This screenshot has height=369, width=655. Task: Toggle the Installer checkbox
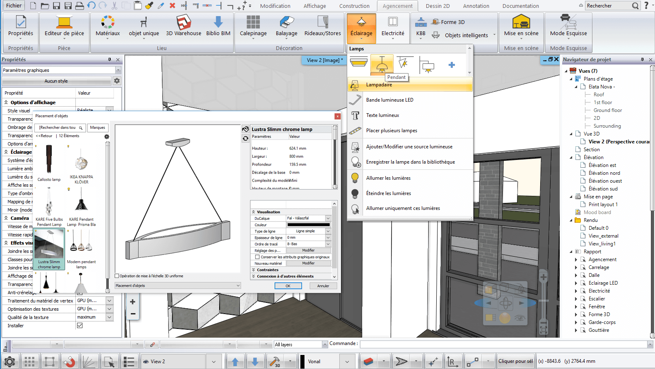click(x=80, y=326)
